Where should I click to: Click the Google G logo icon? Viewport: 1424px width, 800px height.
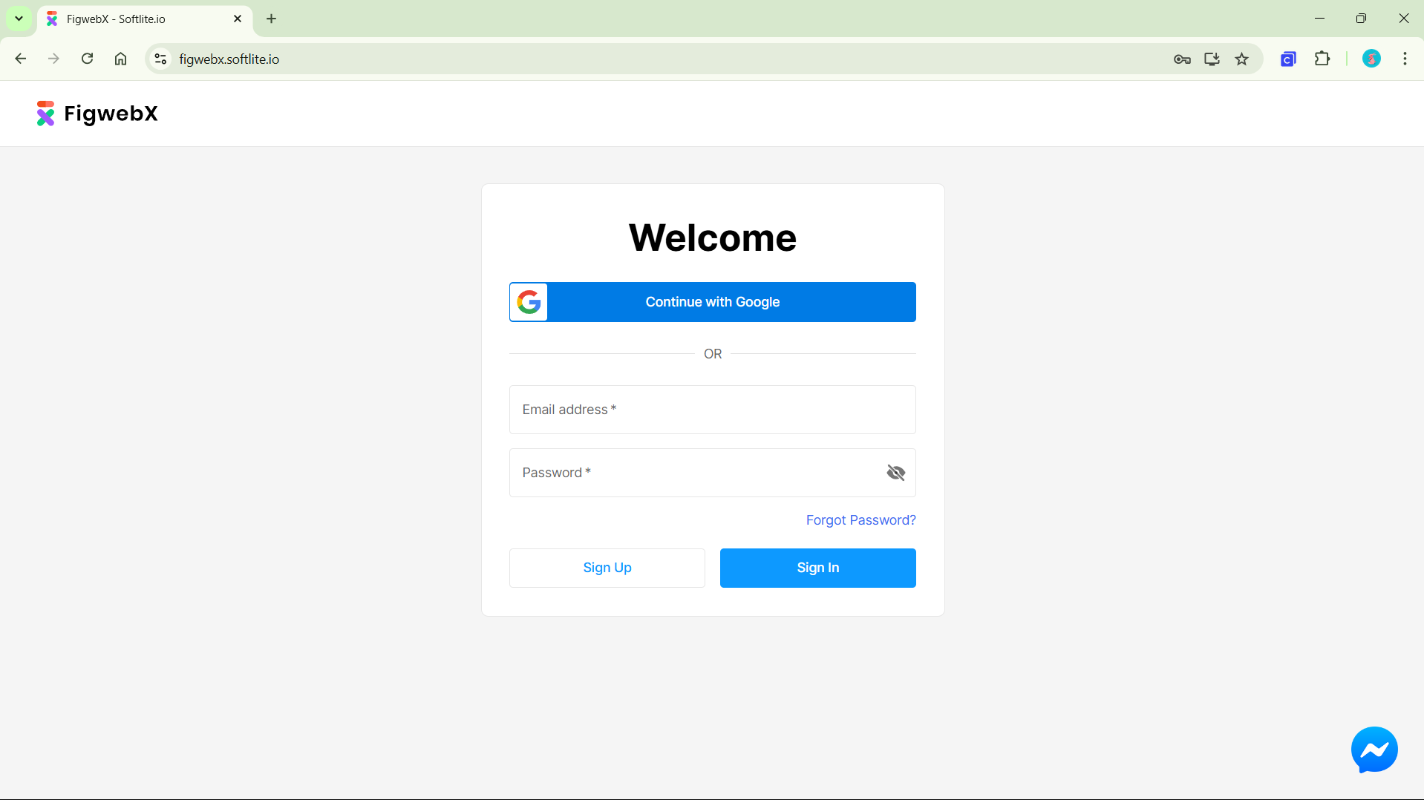529,302
